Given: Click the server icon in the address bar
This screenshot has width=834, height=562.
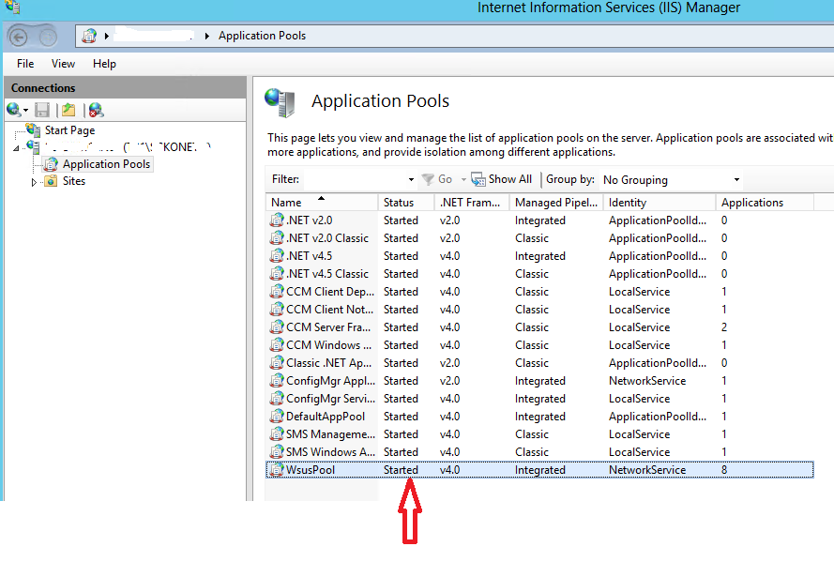Looking at the screenshot, I should coord(88,36).
